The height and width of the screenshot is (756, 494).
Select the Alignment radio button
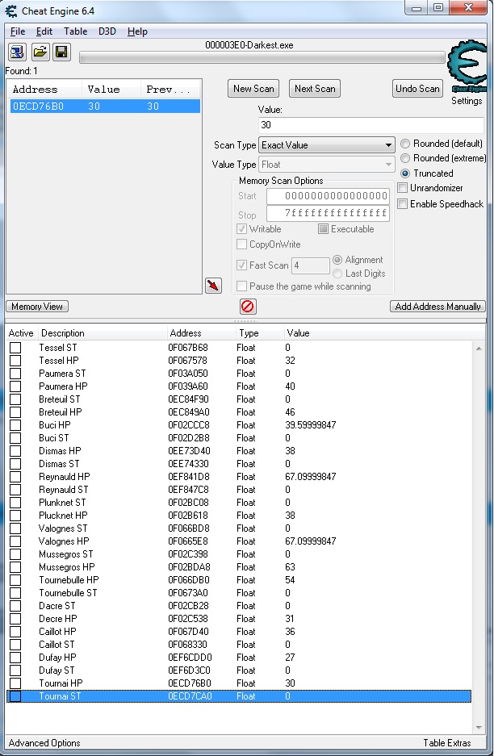(358, 260)
